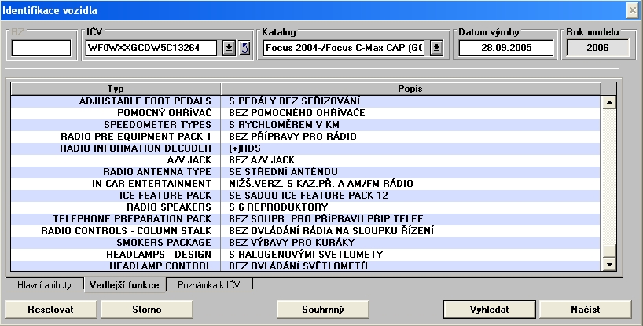Select the Vedlejší funkce tab
The image size is (643, 326).
[x=124, y=285]
